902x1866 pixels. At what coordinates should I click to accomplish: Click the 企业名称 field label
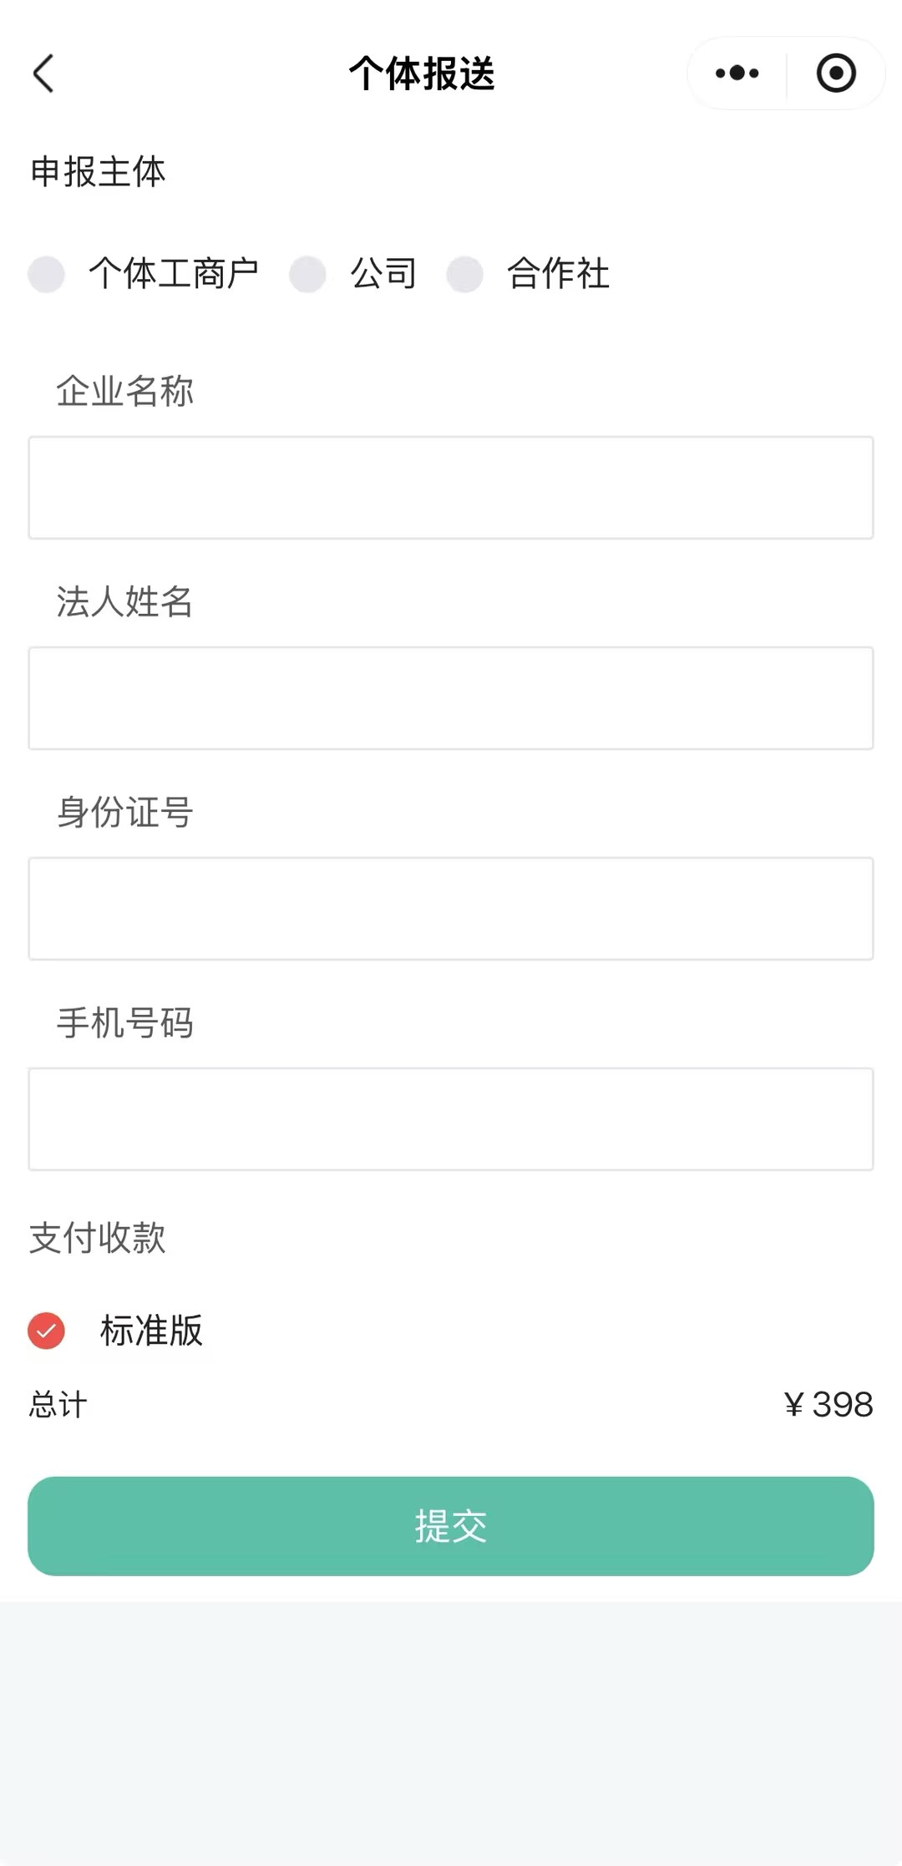(x=125, y=391)
